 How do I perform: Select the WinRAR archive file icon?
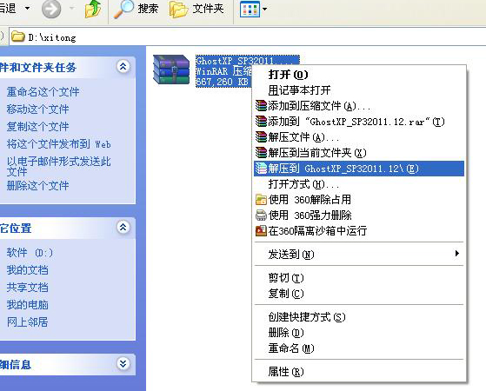tap(171, 70)
